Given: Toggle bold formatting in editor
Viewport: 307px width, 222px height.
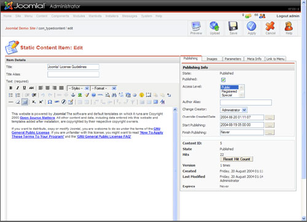Looking at the screenshot, I should 11,88.
